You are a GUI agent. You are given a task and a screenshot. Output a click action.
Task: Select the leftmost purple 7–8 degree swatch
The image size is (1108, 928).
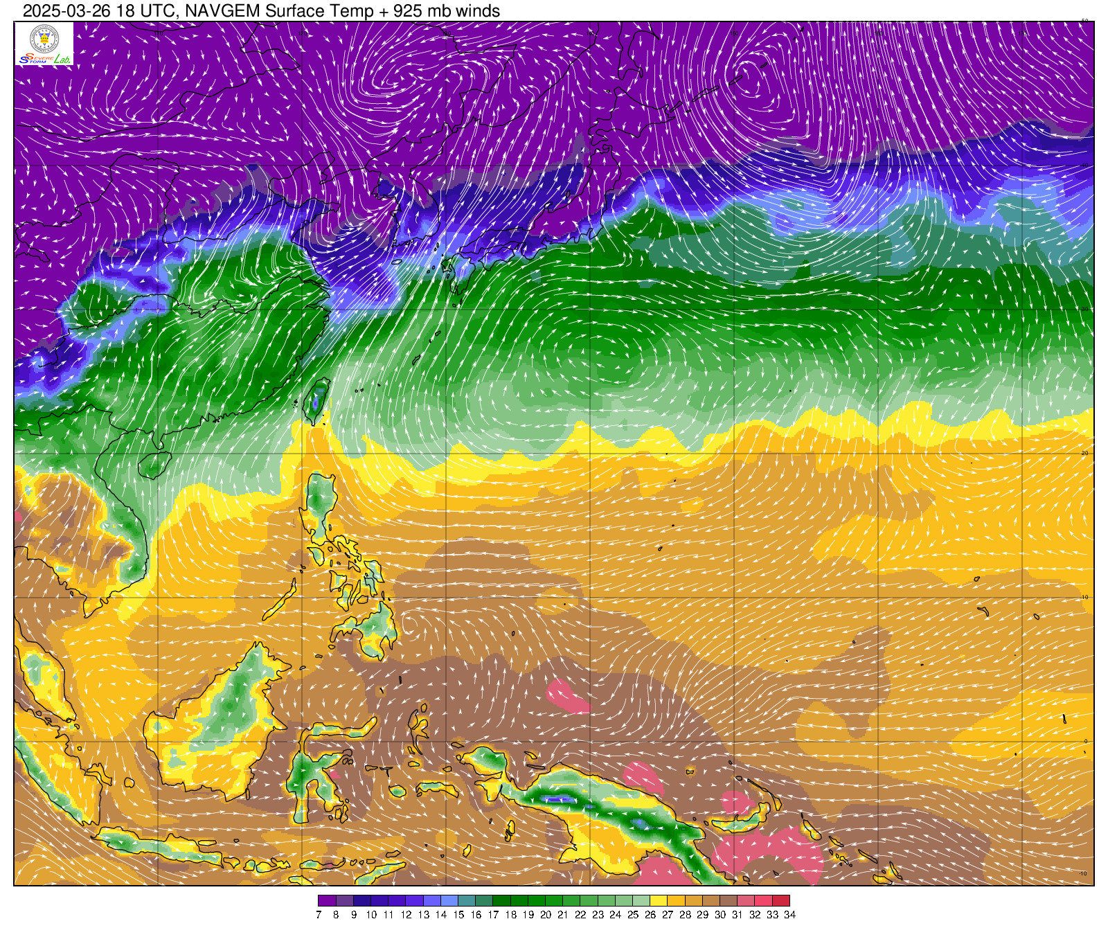click(327, 901)
